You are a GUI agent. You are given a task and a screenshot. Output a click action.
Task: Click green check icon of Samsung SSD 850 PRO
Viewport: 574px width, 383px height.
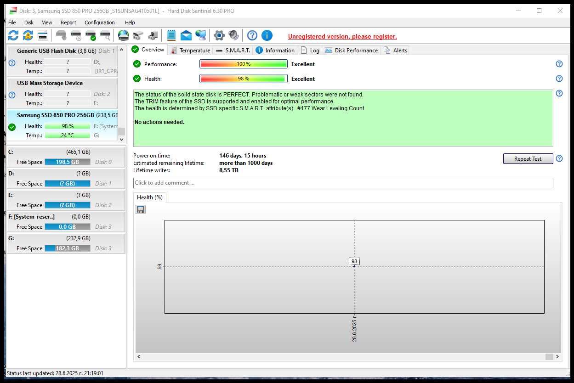[x=12, y=127]
